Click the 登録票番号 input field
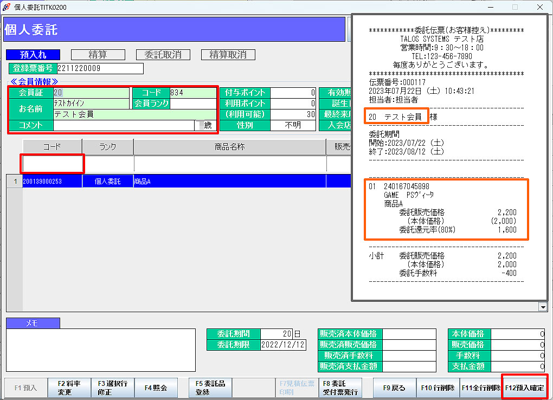The image size is (553, 400). 100,68
